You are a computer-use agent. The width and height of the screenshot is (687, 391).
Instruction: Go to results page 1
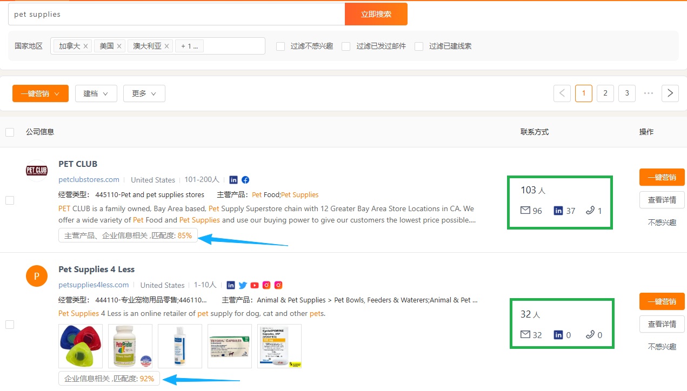tap(584, 93)
